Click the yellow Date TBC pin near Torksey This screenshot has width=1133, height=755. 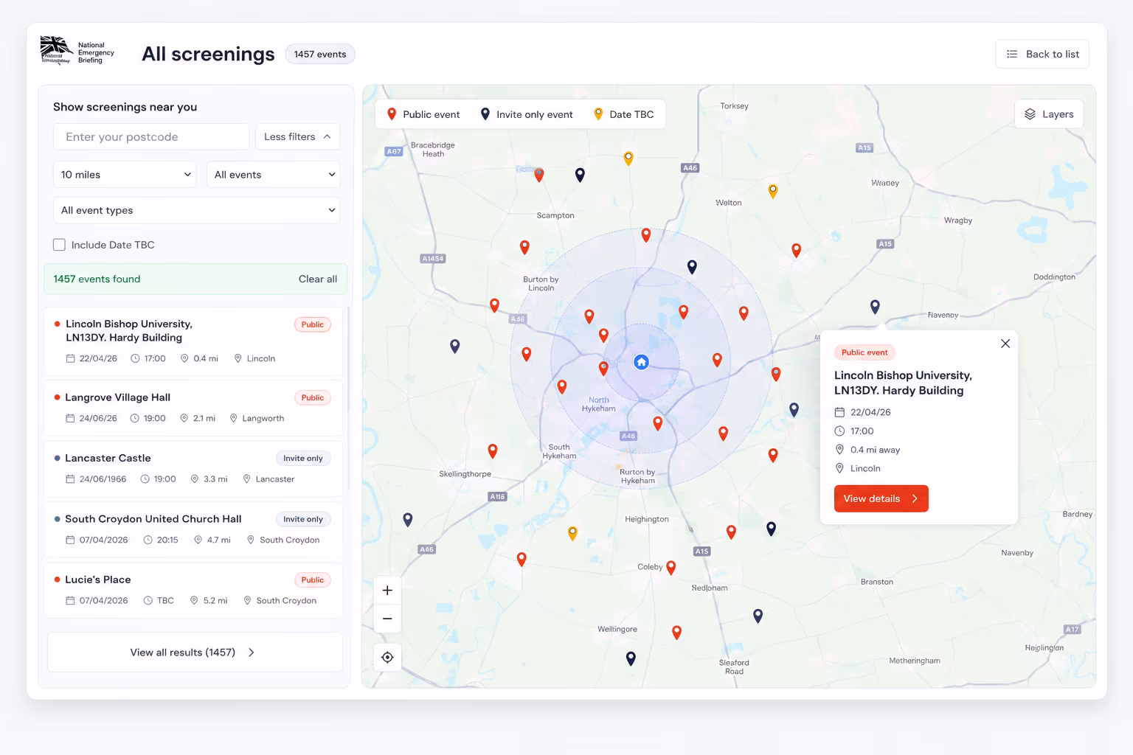628,158
